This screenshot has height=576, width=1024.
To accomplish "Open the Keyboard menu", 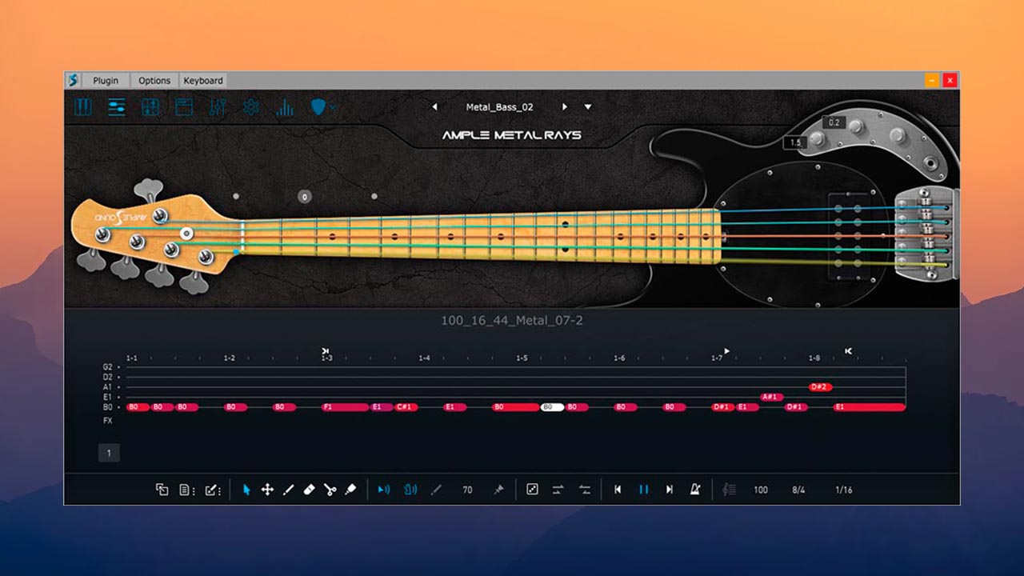I will click(x=203, y=80).
